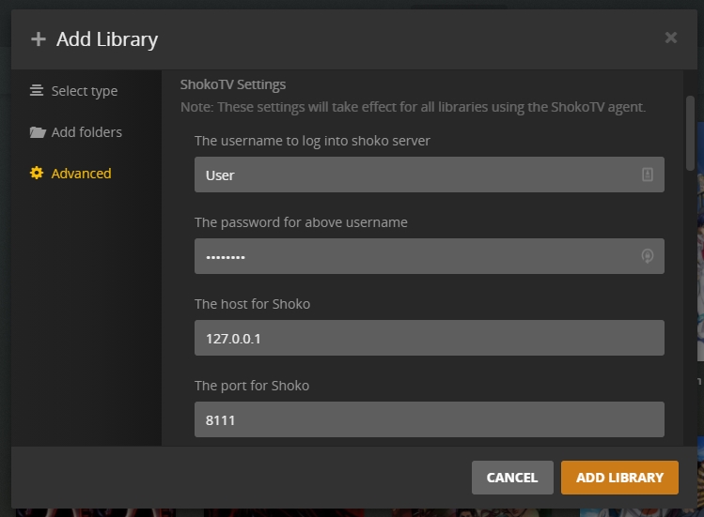Click the port field showing 8111
This screenshot has height=517, width=704.
(430, 419)
